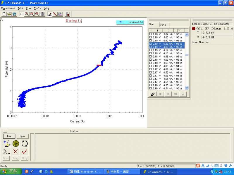Open the Tools menu
This screenshot has width=234, height=175.
[x=38, y=8]
